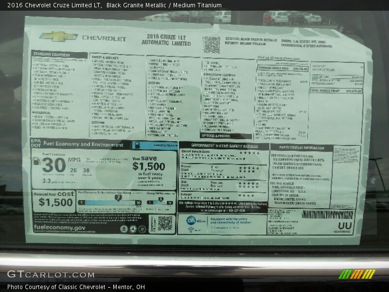Image resolution: width=389 pixels, height=292 pixels.
Task: Click the 'OPTIONS & PRICING' black bar
Action: [226, 136]
